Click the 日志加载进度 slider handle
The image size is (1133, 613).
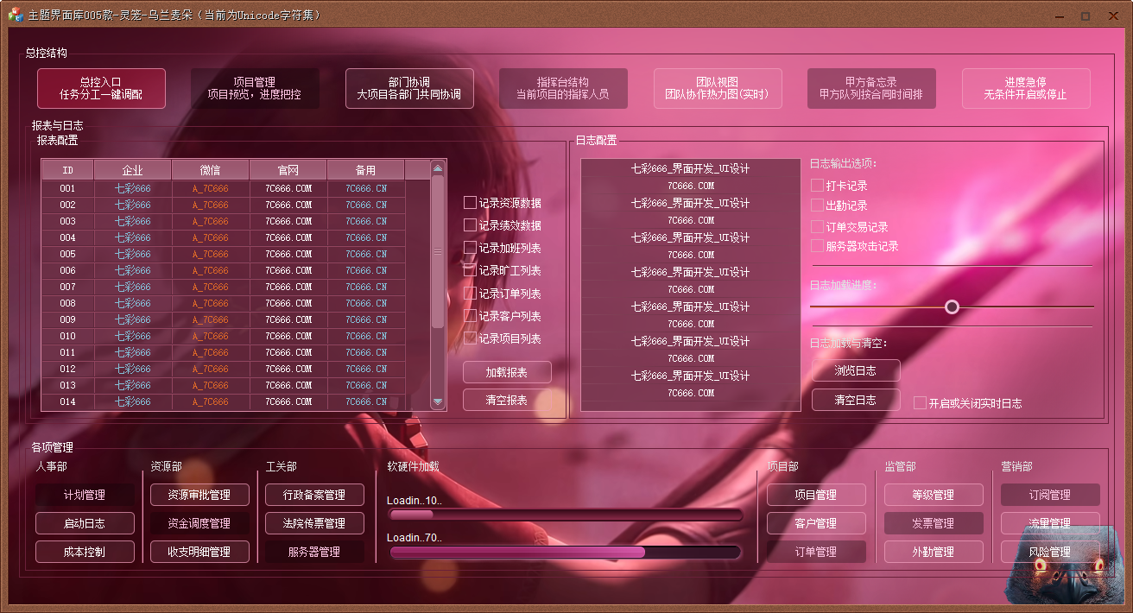(952, 306)
